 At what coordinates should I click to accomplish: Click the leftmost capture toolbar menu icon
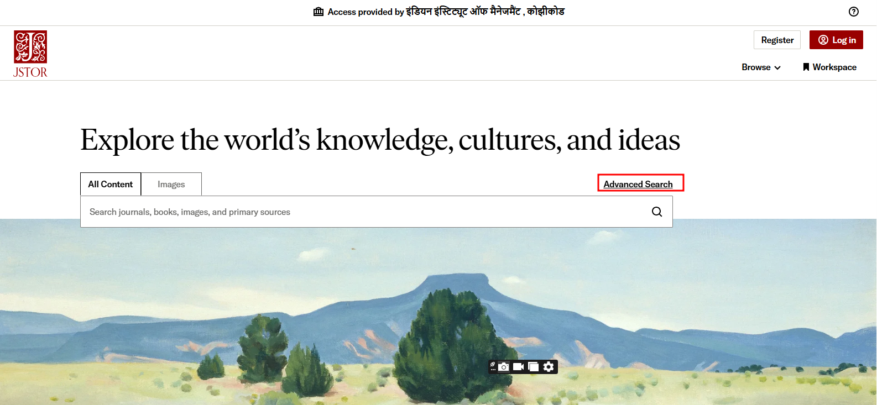tap(493, 366)
